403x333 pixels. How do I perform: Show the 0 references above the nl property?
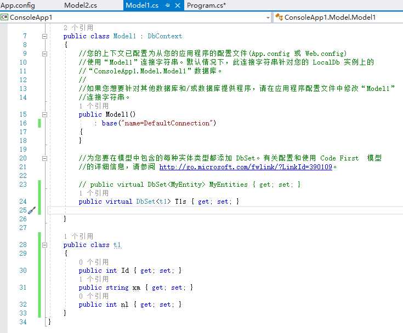(x=94, y=296)
